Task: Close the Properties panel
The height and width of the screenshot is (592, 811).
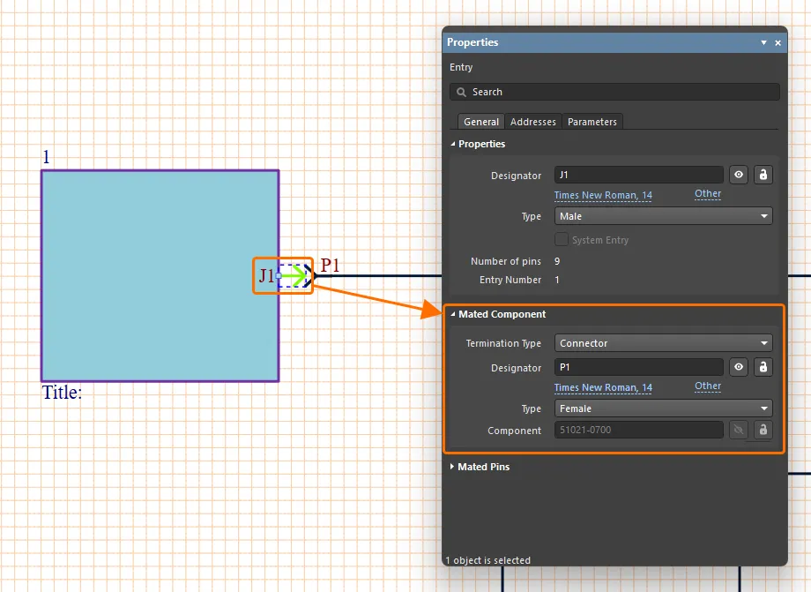Action: [778, 42]
